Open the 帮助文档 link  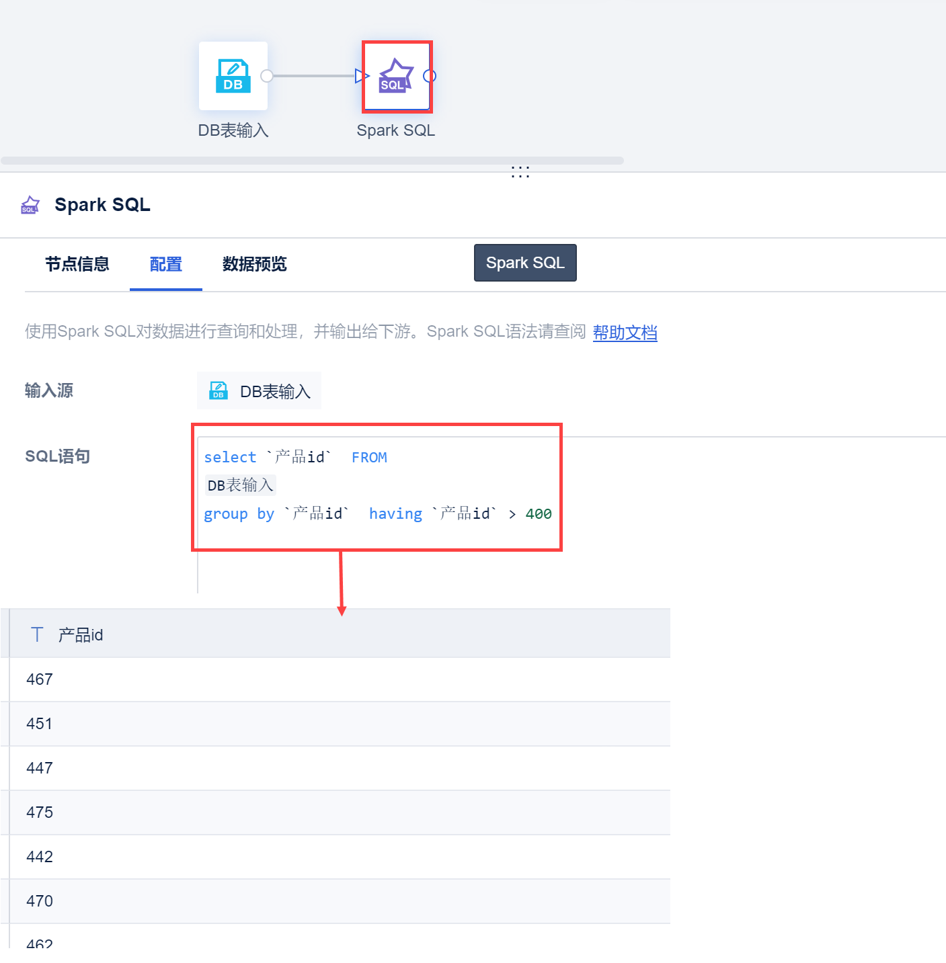(x=625, y=332)
